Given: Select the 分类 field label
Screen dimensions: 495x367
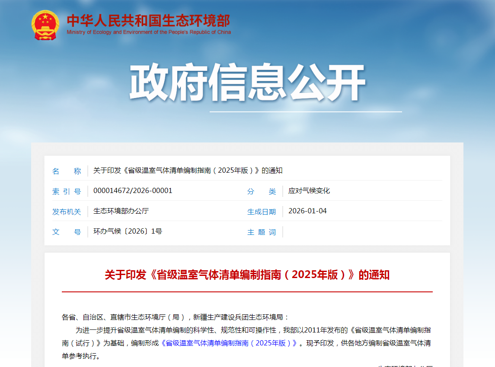Looking at the screenshot, I should coord(261,191).
